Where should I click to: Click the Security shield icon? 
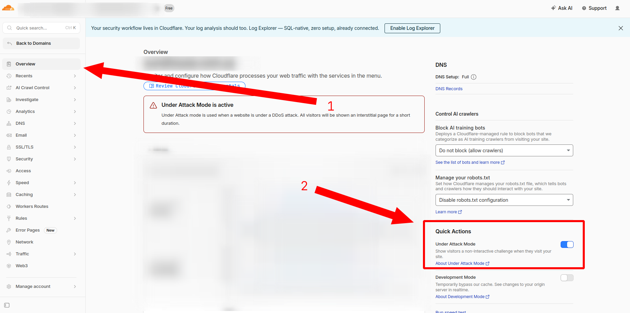pos(9,159)
